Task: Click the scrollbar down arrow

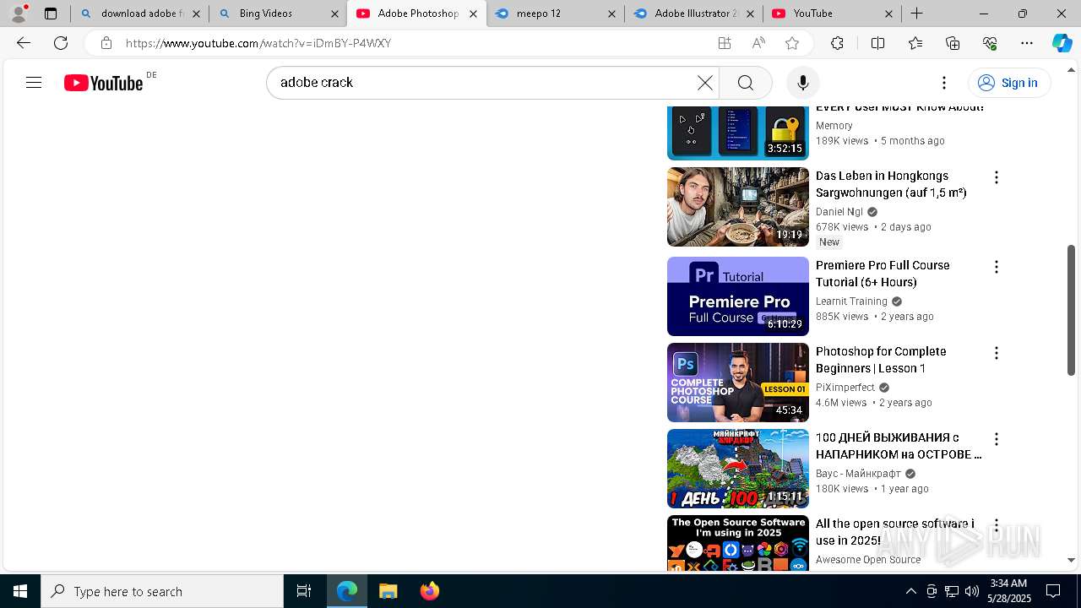Action: (x=1071, y=560)
